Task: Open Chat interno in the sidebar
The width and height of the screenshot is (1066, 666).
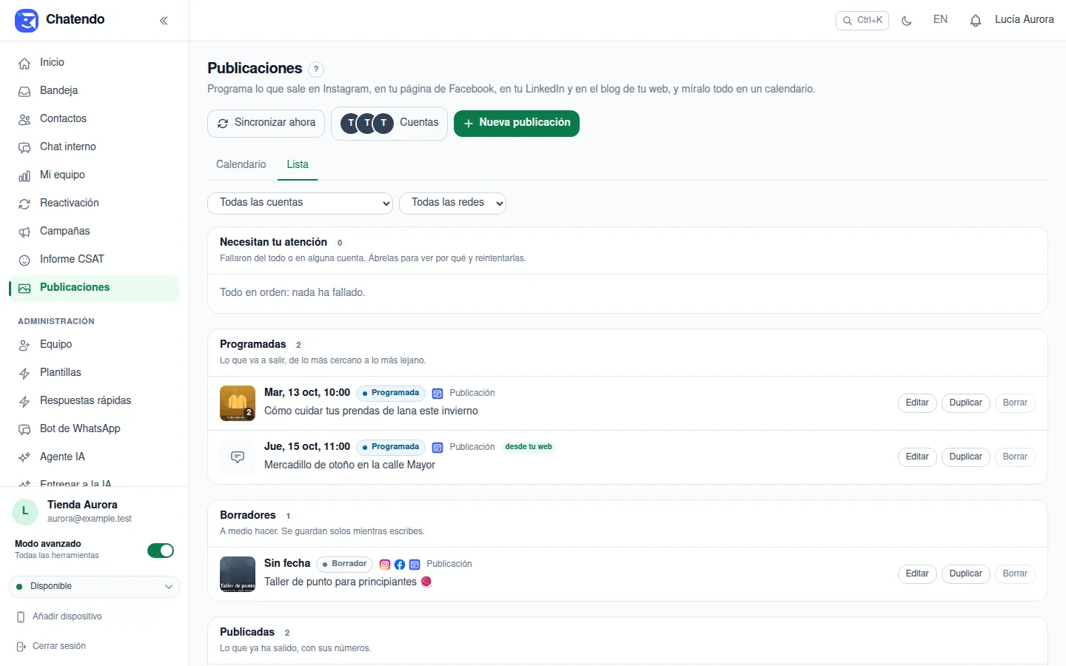Action: 94,147
